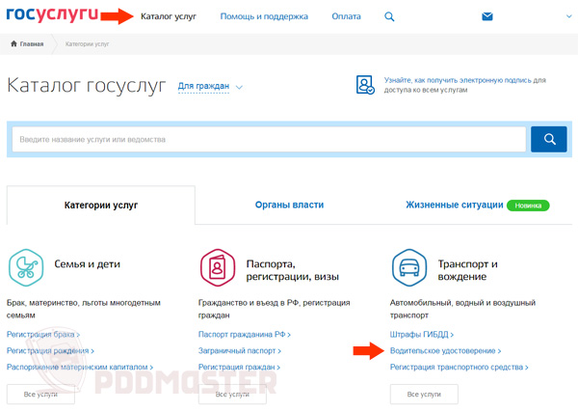Open Транспорт и вождение category heading
This screenshot has height=412, width=578.
point(468,270)
